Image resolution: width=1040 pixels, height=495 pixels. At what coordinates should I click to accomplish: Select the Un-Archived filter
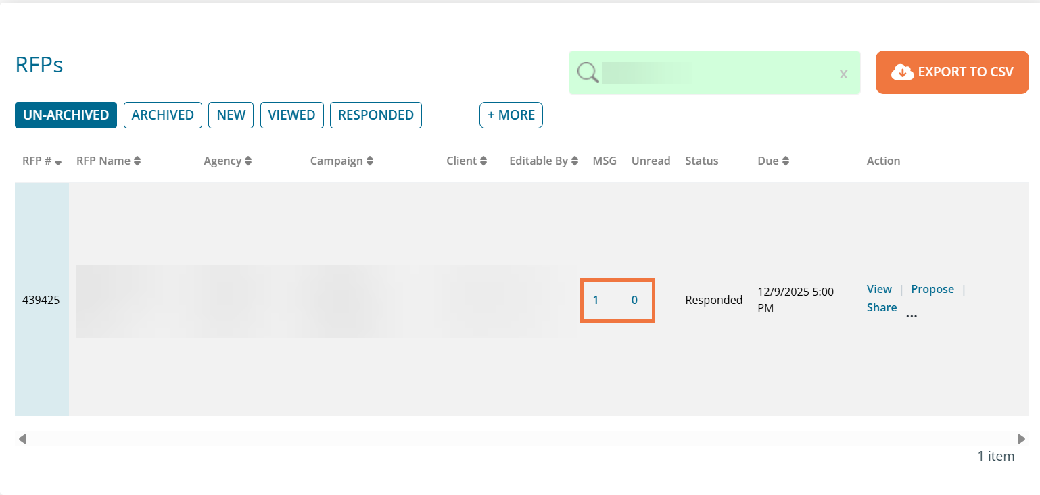pyautogui.click(x=66, y=115)
